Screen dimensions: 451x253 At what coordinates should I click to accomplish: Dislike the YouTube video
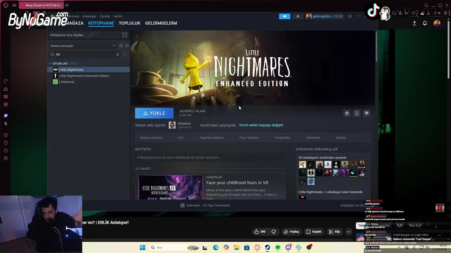[x=274, y=232]
